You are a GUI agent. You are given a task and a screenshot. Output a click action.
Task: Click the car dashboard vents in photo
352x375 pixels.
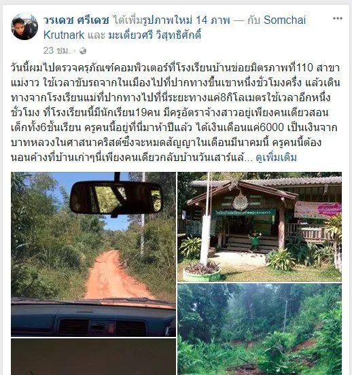(102, 327)
